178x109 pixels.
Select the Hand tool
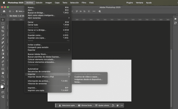click(x=3, y=73)
